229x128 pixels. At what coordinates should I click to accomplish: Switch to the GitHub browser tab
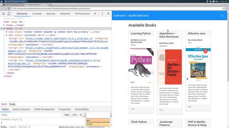[x=13, y=5]
